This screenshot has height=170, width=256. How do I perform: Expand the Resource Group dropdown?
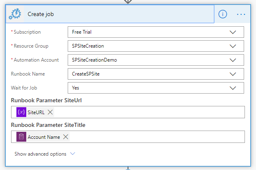click(233, 46)
